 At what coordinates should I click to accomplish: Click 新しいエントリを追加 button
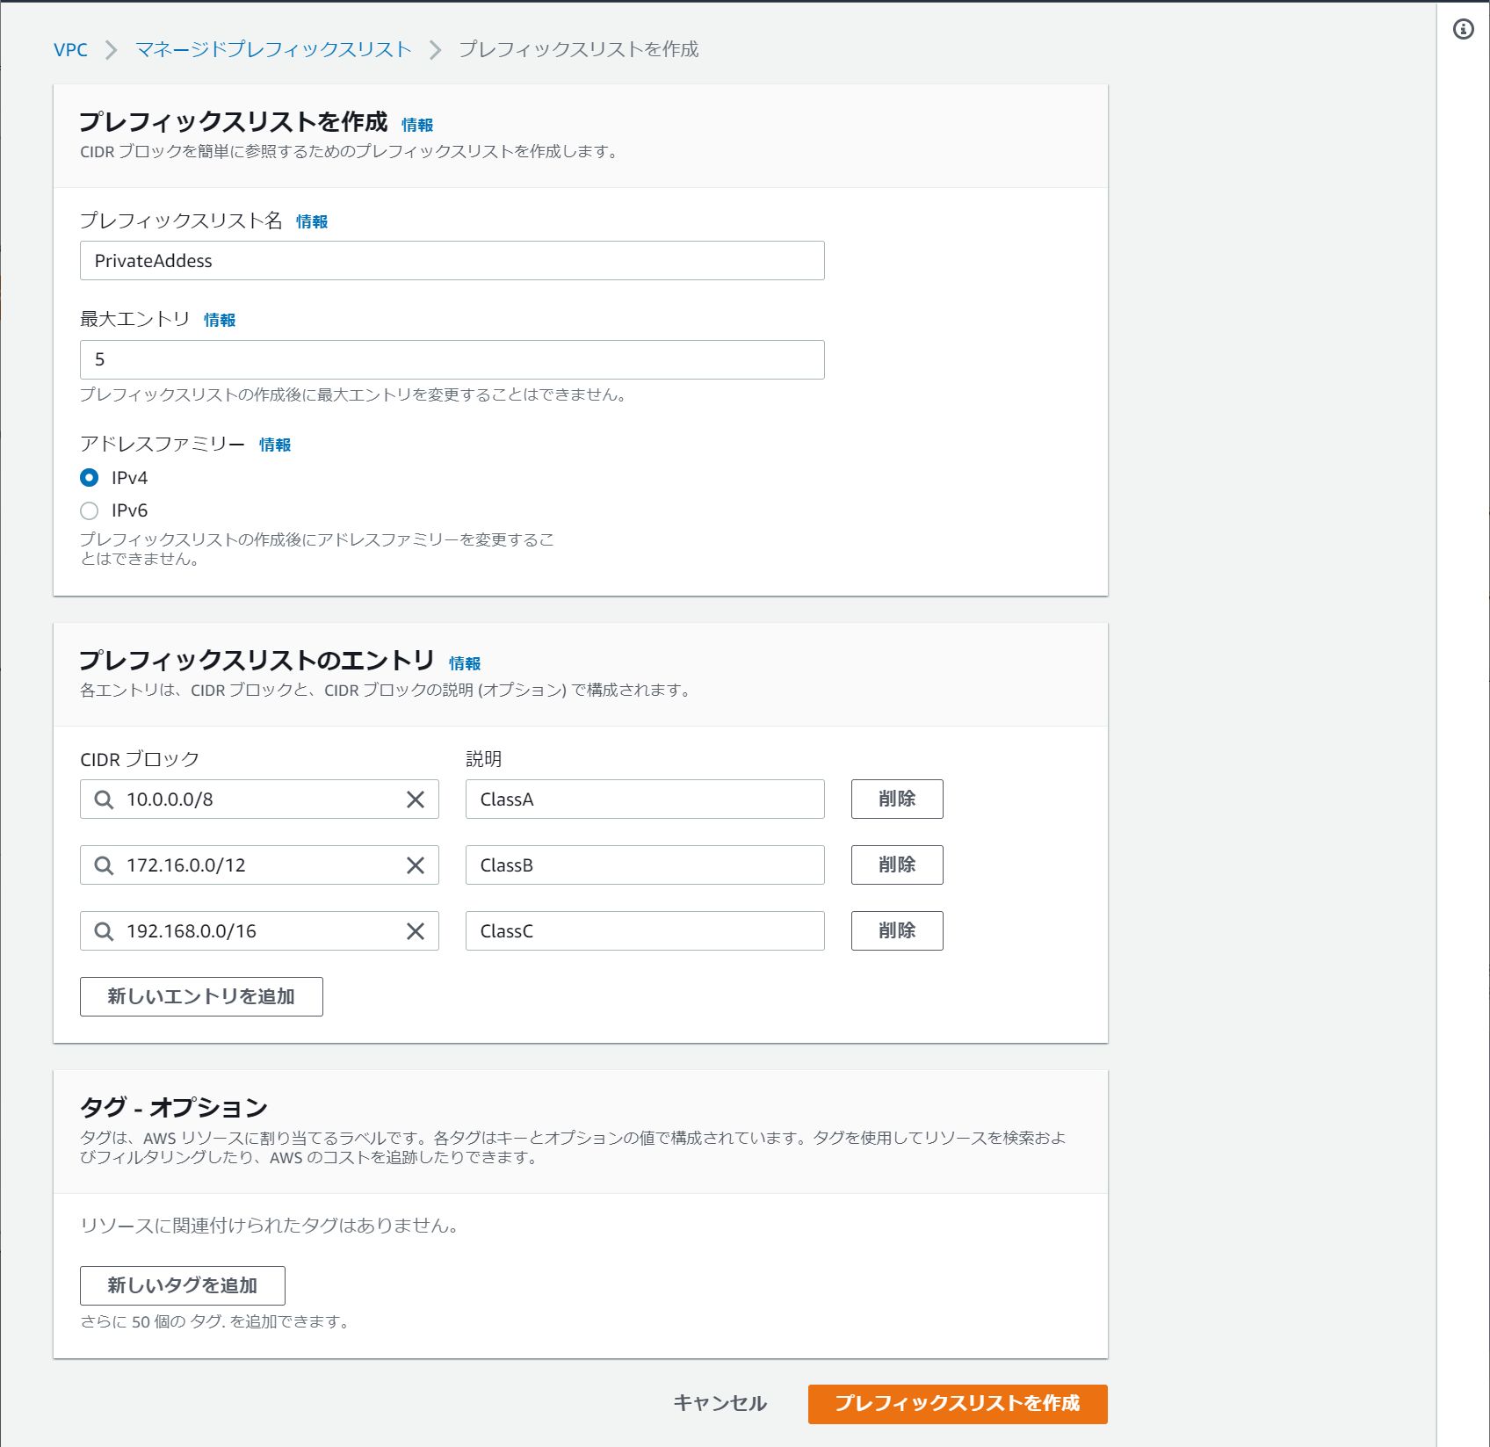pos(201,996)
